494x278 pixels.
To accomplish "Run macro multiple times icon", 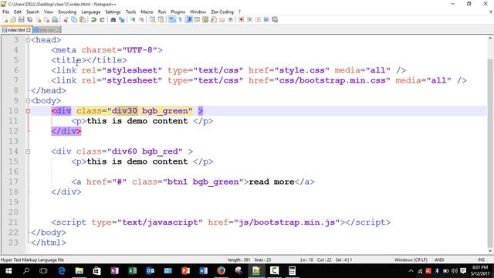I will (x=266, y=19).
